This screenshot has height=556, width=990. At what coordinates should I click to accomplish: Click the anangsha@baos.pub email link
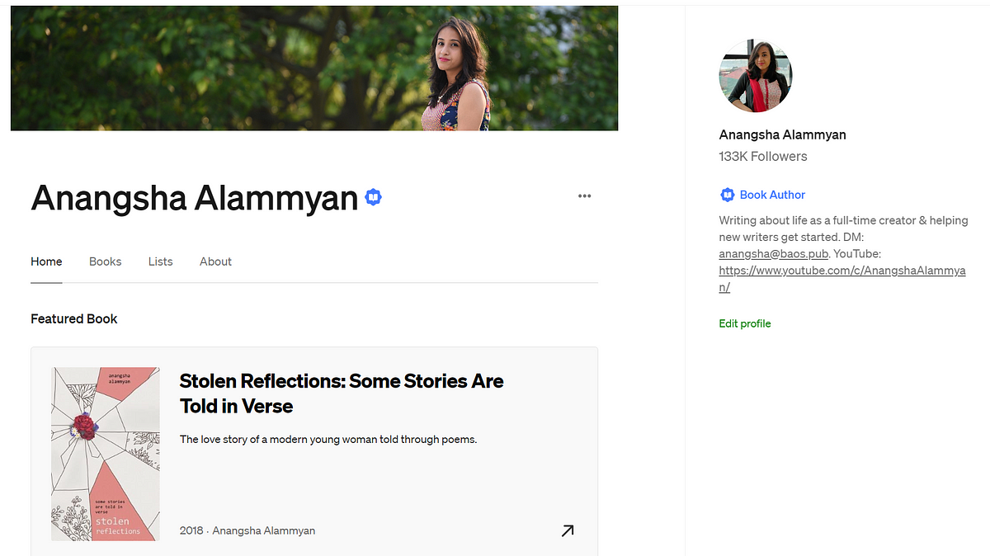[x=774, y=254]
